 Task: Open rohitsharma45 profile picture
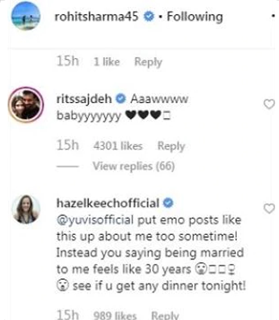point(26,16)
